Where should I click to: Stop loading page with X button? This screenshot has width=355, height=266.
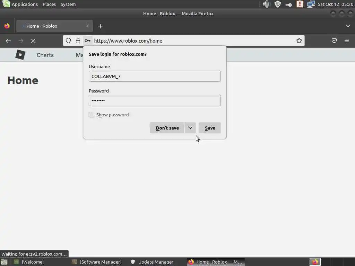pyautogui.click(x=33, y=41)
